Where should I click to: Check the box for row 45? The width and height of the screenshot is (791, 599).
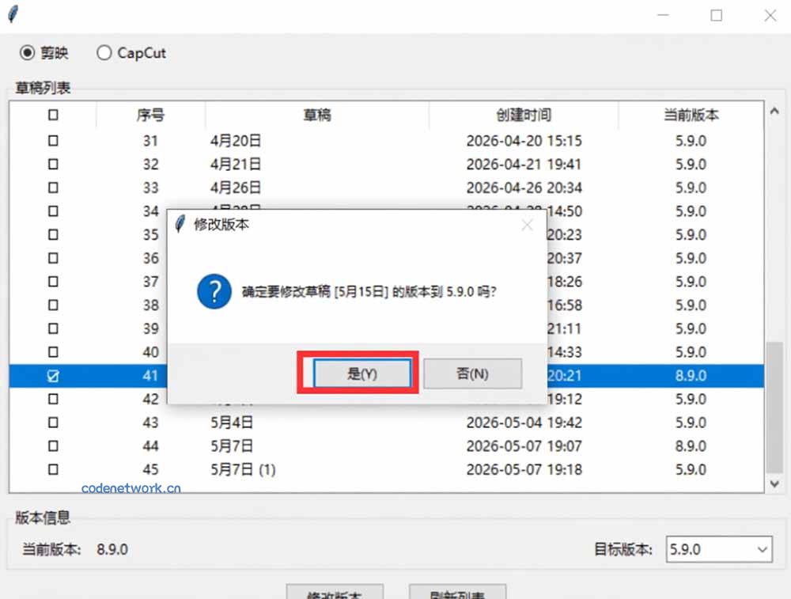pyautogui.click(x=53, y=469)
